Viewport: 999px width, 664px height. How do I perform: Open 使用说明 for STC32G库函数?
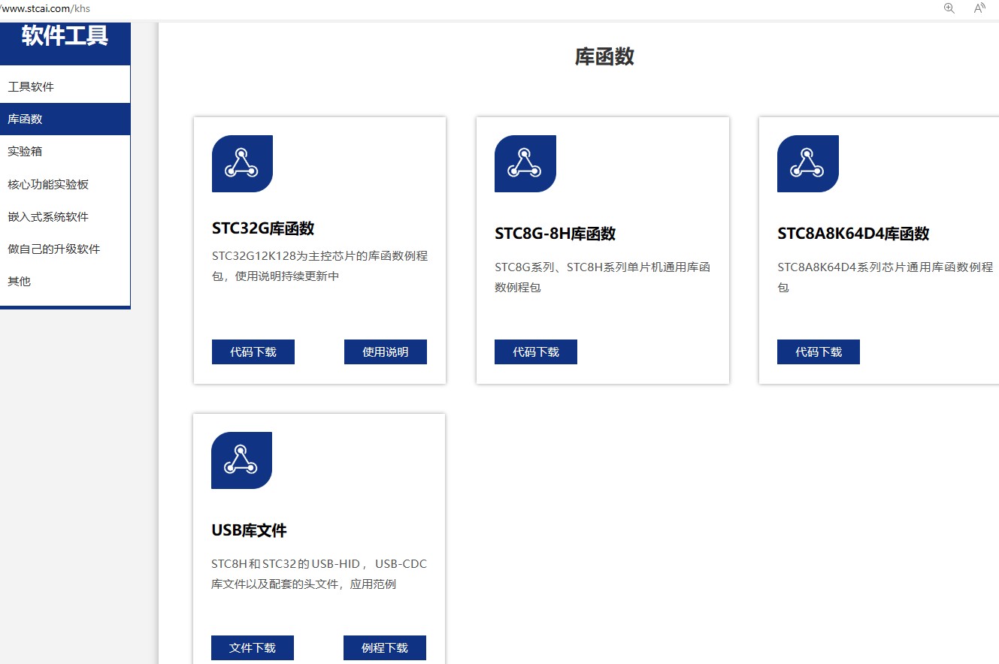click(x=386, y=352)
